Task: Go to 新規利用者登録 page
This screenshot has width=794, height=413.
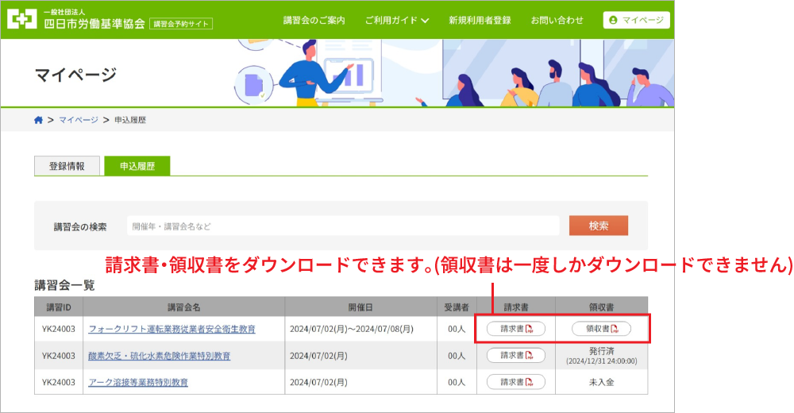Action: [480, 20]
